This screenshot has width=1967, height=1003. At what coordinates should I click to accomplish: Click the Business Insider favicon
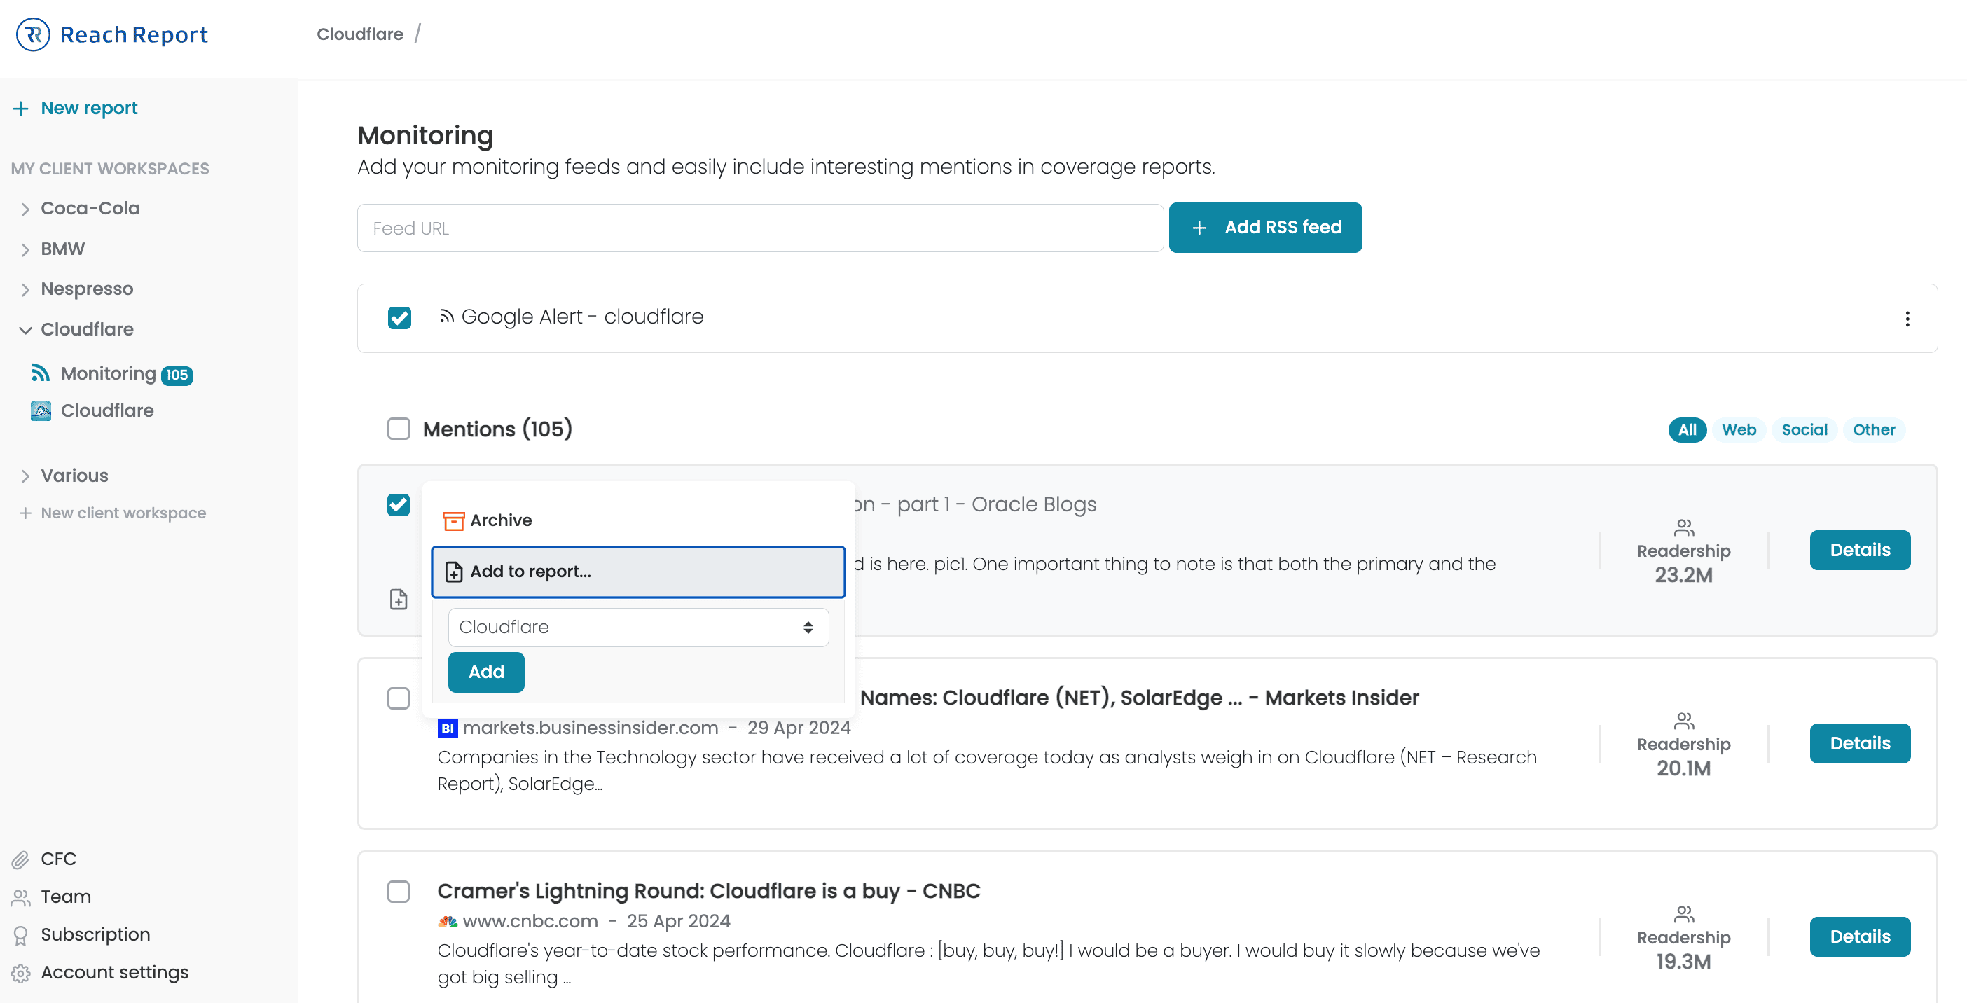tap(448, 728)
